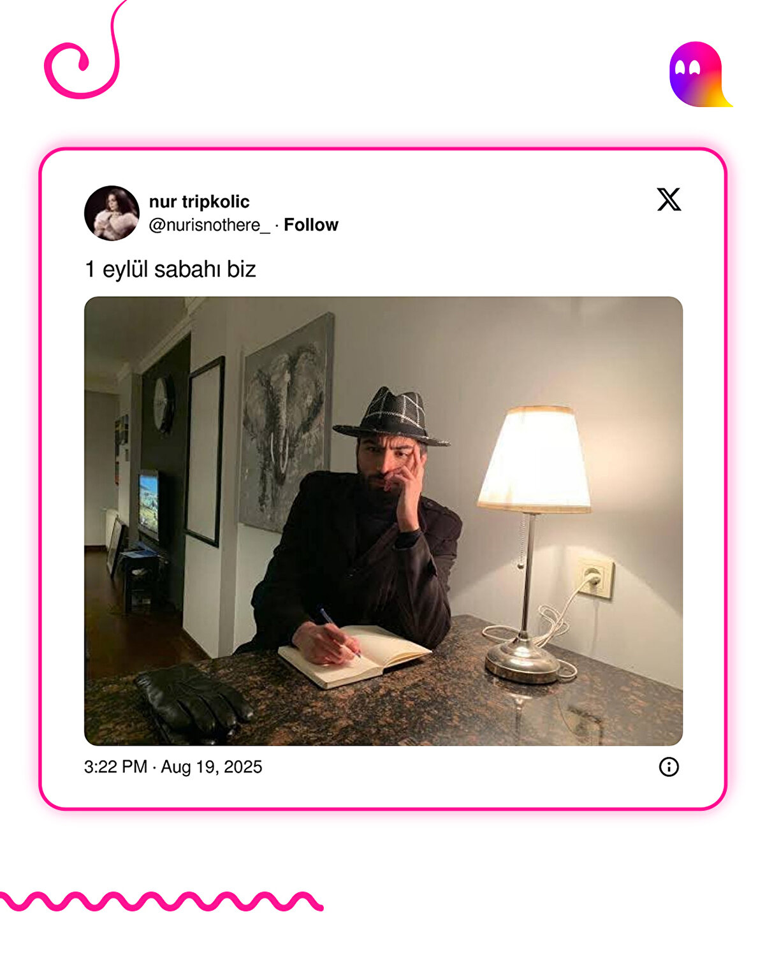Click the @nurisnothere_ handle
765x956 pixels.
(x=209, y=225)
